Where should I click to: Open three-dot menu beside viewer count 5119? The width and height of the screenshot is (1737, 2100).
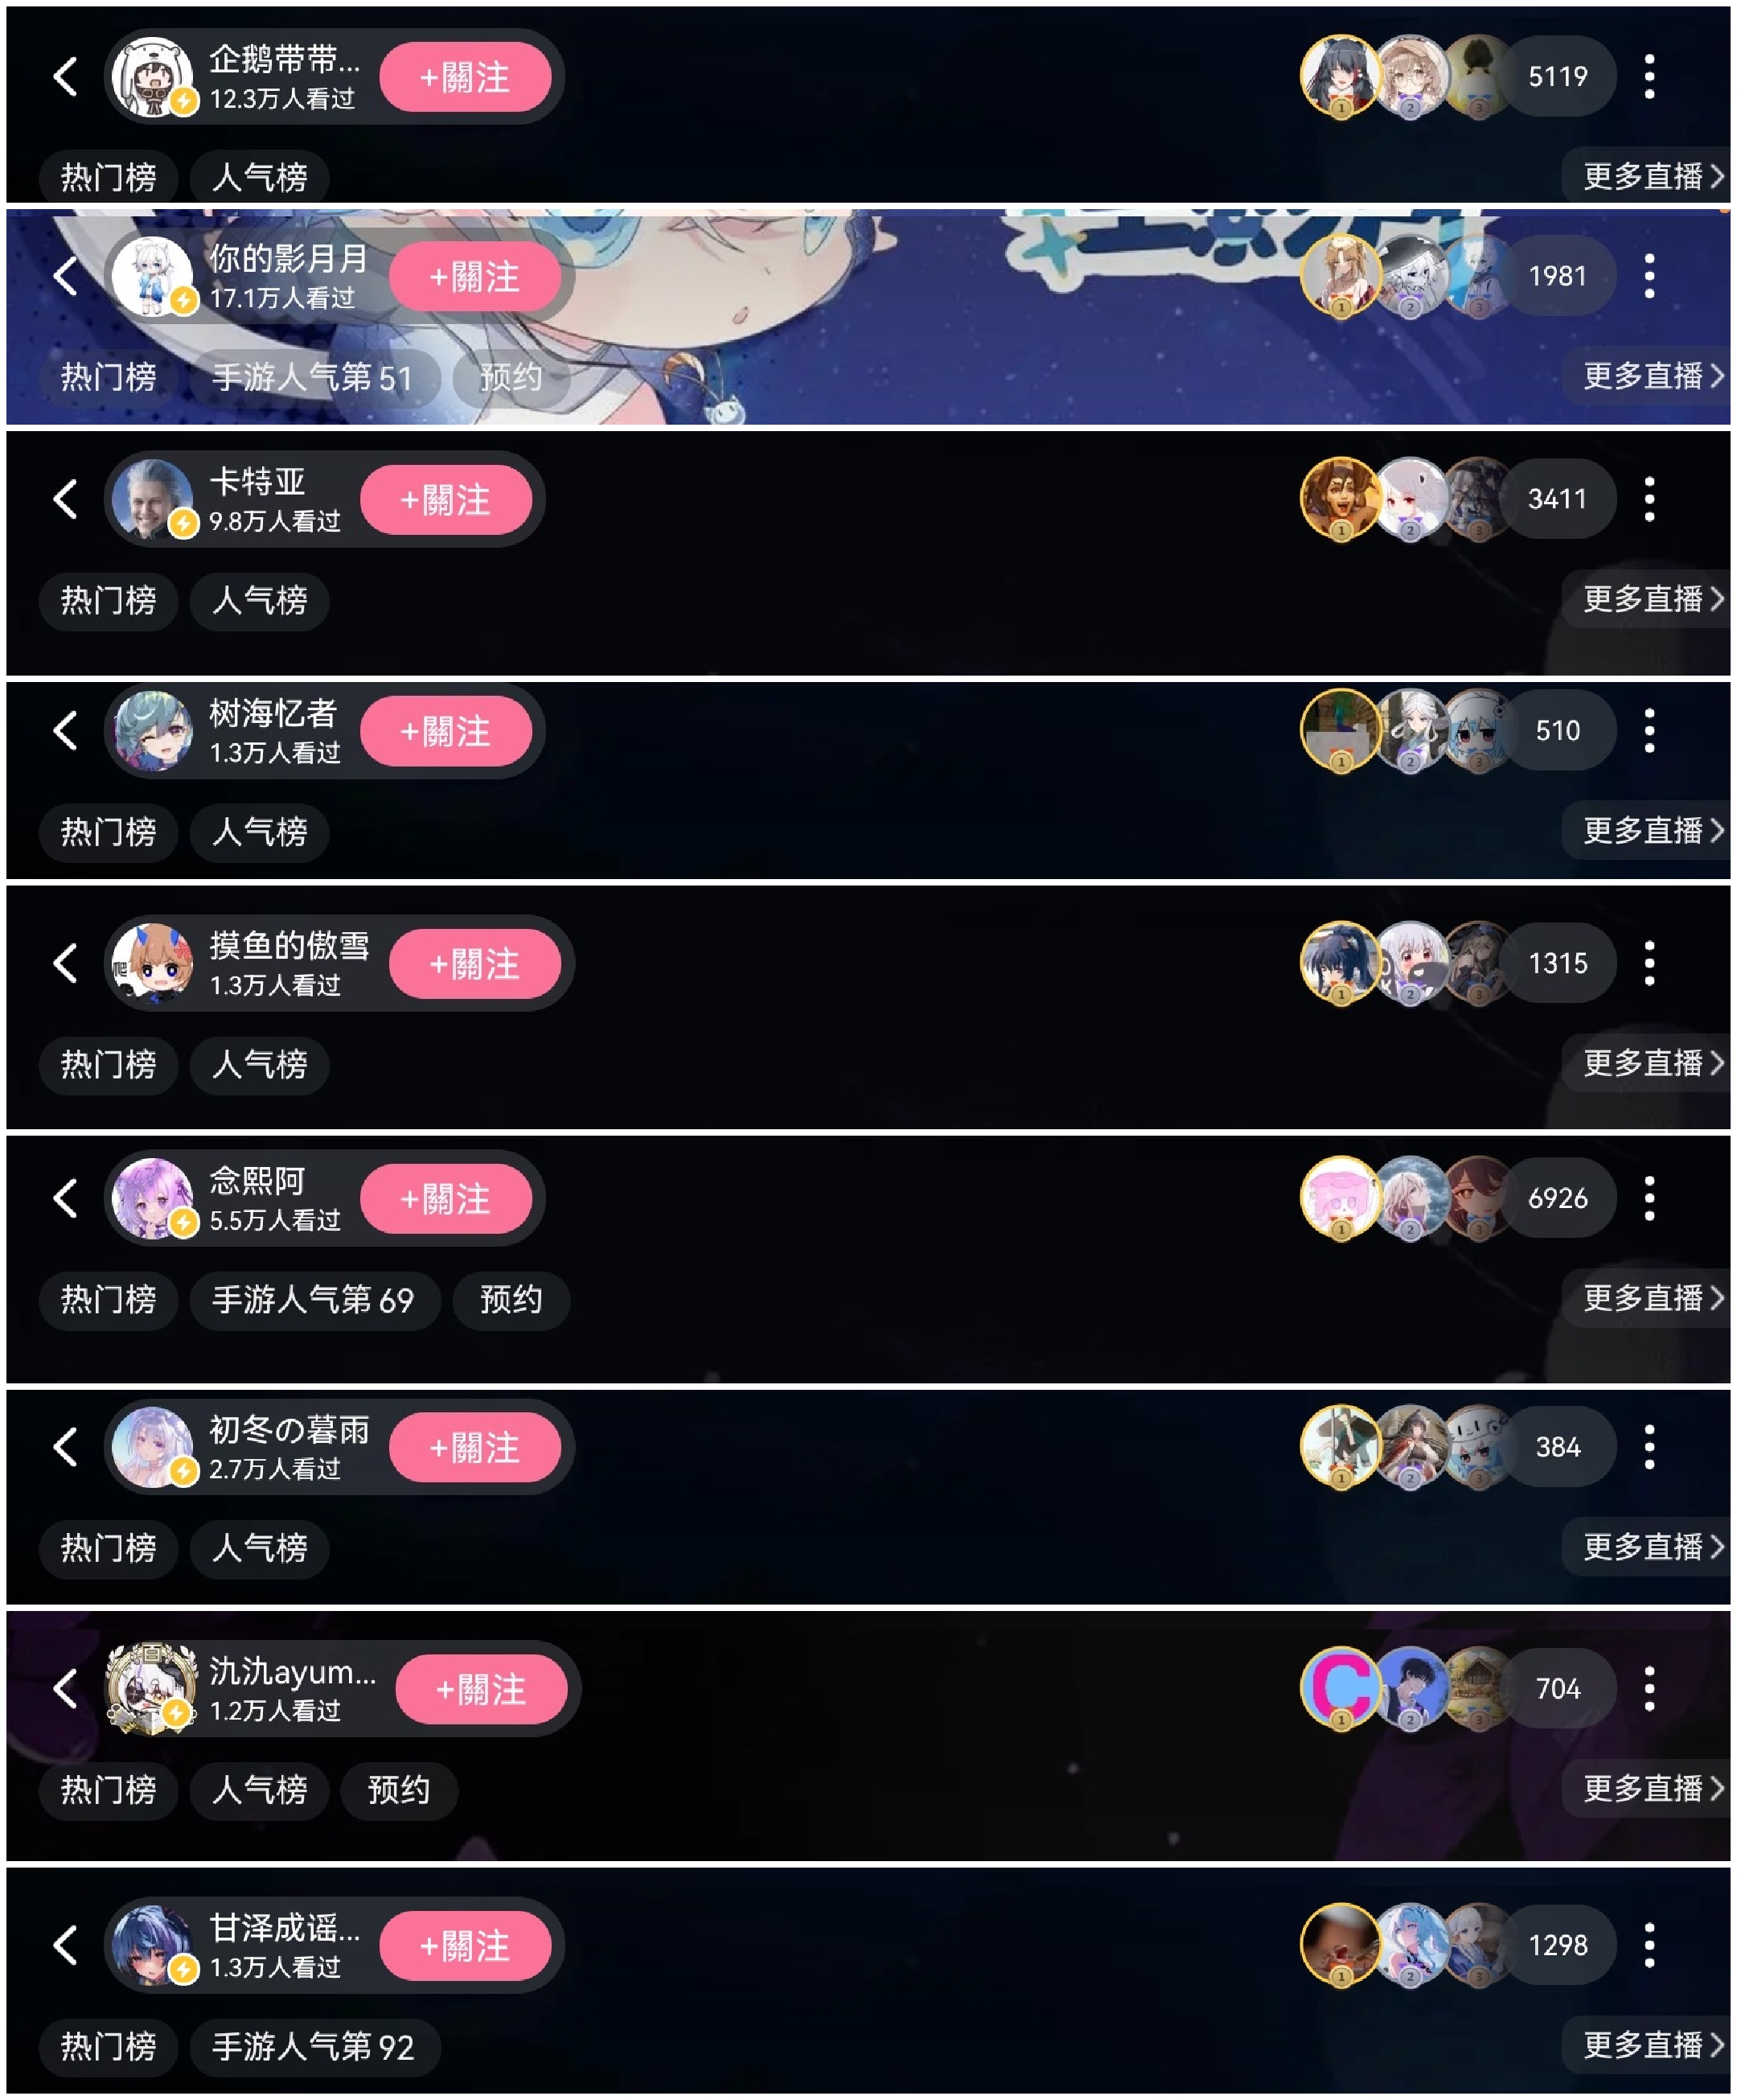tap(1649, 76)
